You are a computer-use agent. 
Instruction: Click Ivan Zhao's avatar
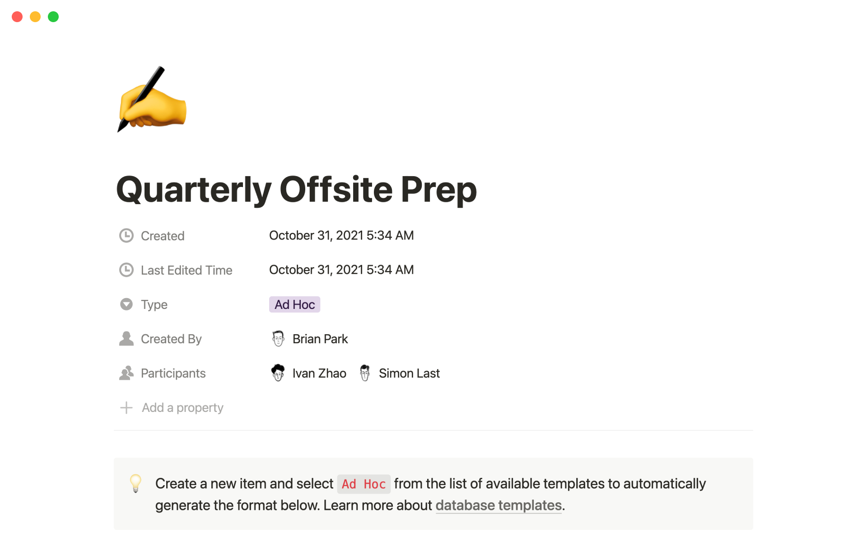click(278, 373)
